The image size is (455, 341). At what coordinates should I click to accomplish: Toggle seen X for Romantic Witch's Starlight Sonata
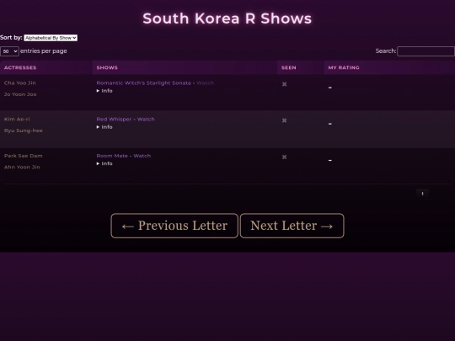point(285,84)
